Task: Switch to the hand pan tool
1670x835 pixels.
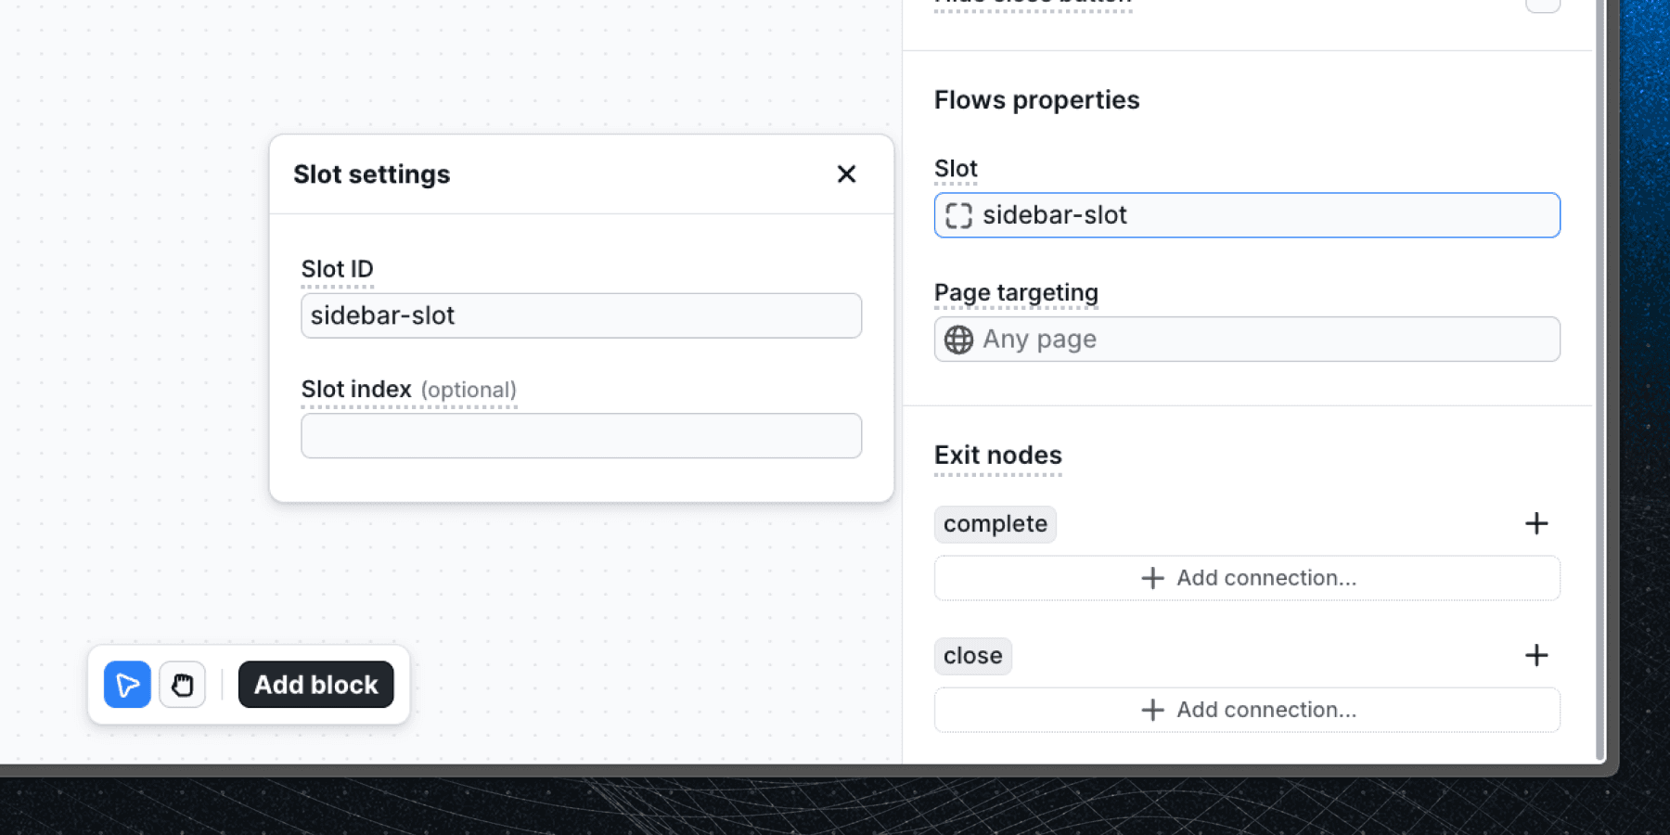Action: pos(182,685)
